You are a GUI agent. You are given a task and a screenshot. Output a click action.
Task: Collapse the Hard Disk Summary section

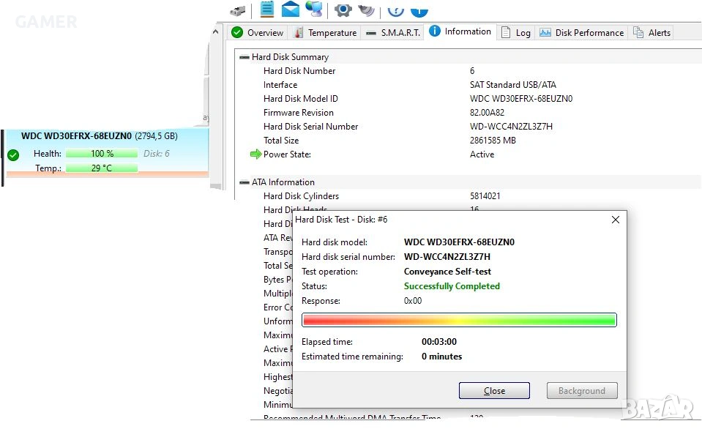(x=245, y=57)
